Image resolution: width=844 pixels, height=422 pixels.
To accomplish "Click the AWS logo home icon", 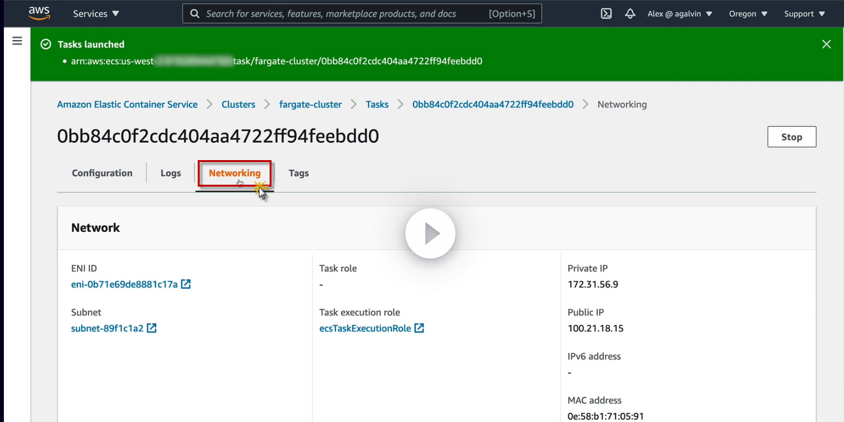I will click(x=39, y=13).
